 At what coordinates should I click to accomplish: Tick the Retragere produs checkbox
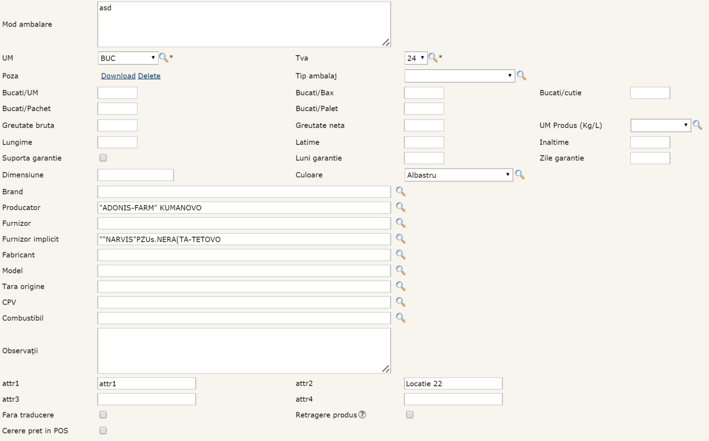click(x=410, y=415)
